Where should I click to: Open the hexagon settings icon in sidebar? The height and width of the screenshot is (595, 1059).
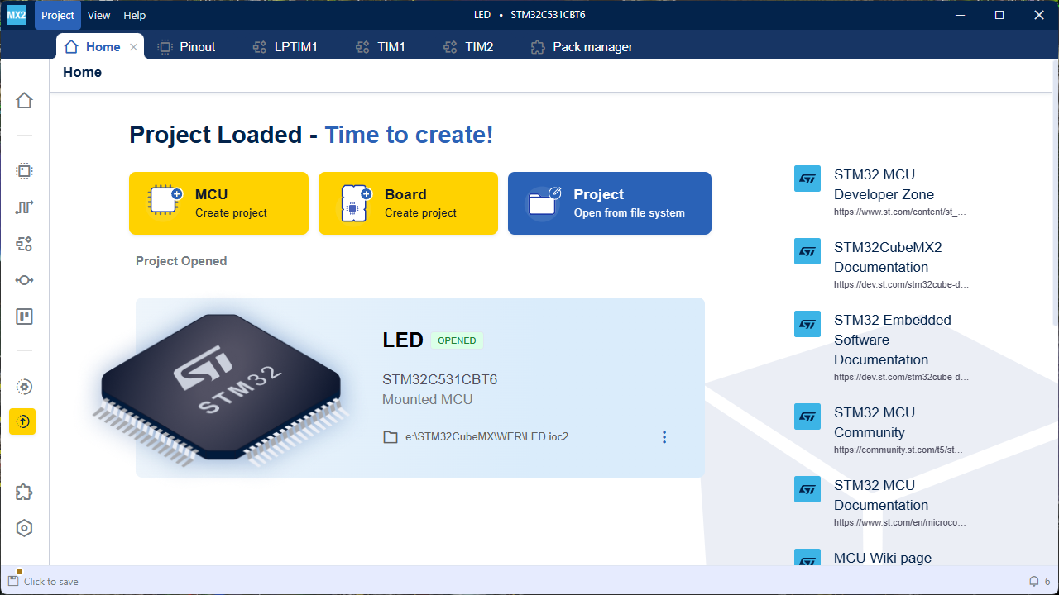(24, 528)
